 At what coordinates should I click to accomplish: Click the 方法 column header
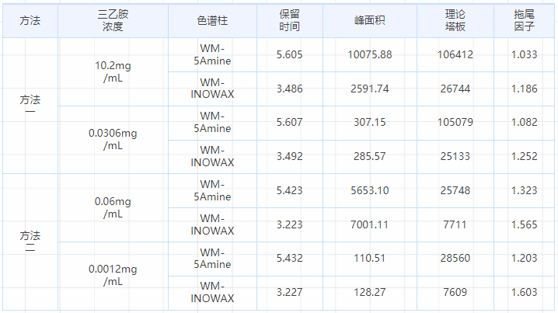pos(30,21)
